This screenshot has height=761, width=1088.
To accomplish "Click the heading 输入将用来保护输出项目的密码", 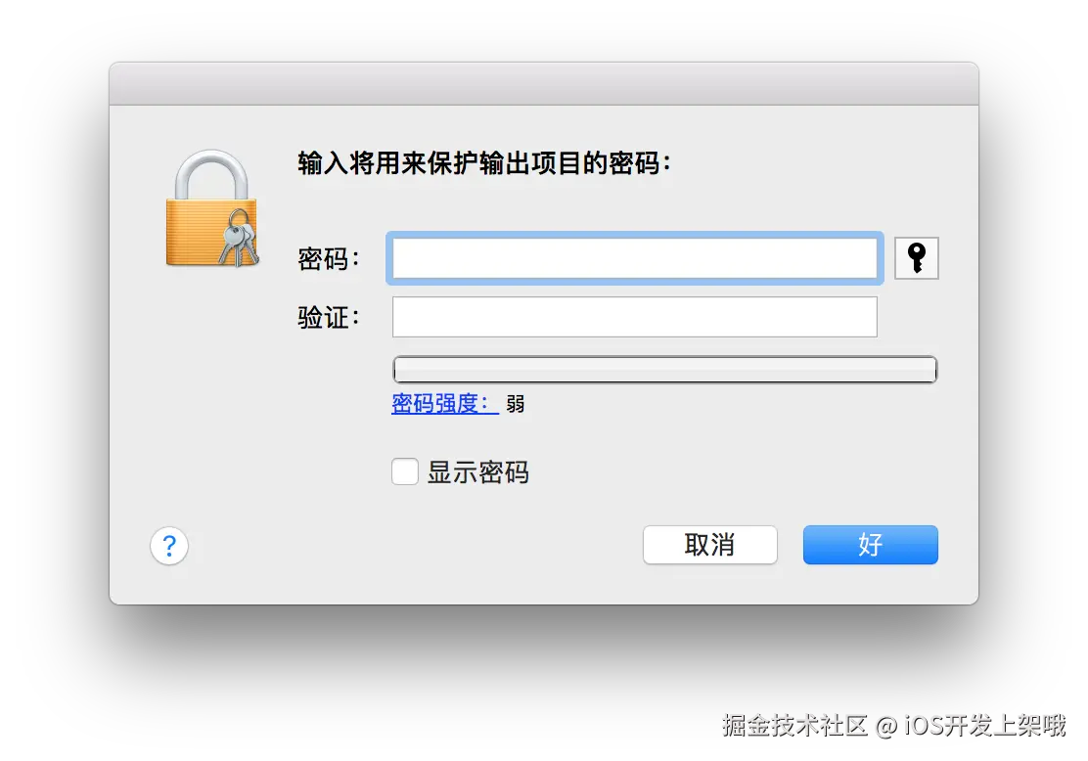I will click(484, 163).
